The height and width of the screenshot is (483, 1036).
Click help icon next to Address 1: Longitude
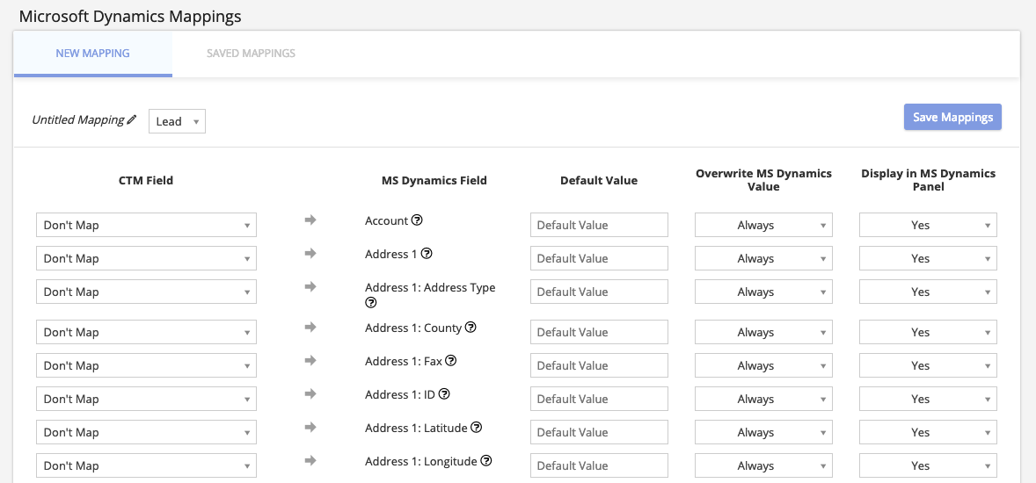click(485, 461)
